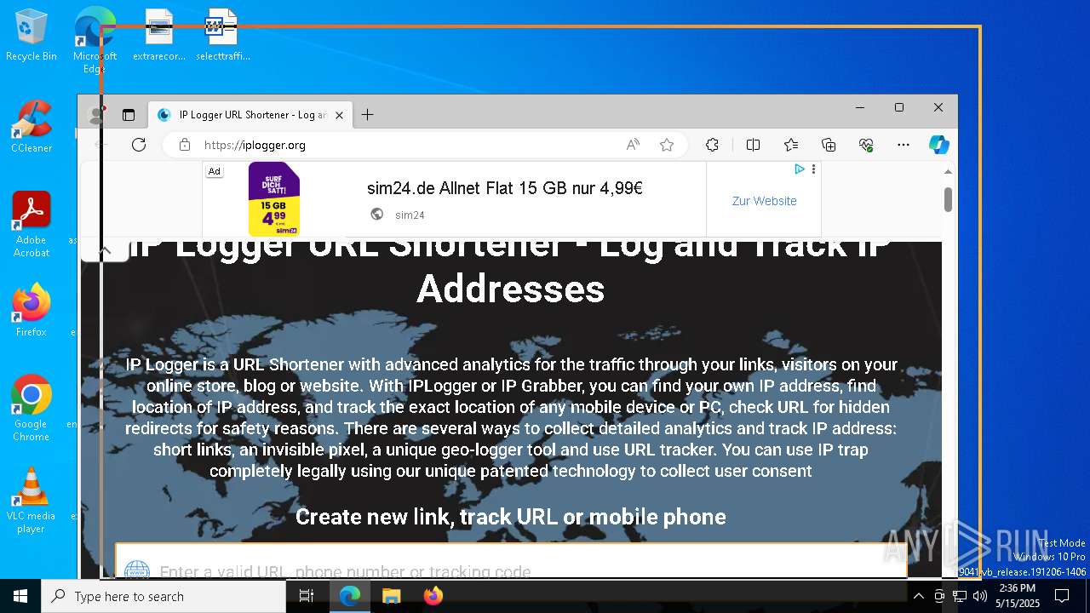This screenshot has width=1090, height=613.
Task: Open the Firefox desktop shortcut
Action: point(32,311)
